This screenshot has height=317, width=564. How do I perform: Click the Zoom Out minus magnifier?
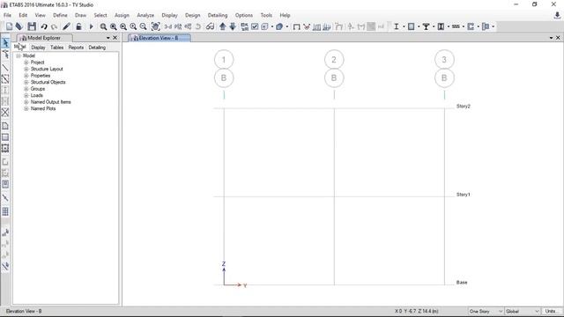pyautogui.click(x=143, y=26)
